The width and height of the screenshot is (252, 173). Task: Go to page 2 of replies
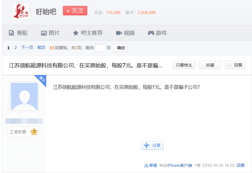(x=16, y=48)
